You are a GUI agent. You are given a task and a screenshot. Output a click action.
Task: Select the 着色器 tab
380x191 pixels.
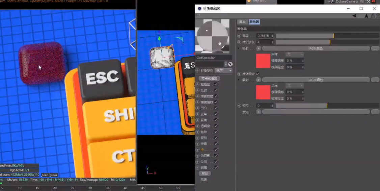coord(254,22)
